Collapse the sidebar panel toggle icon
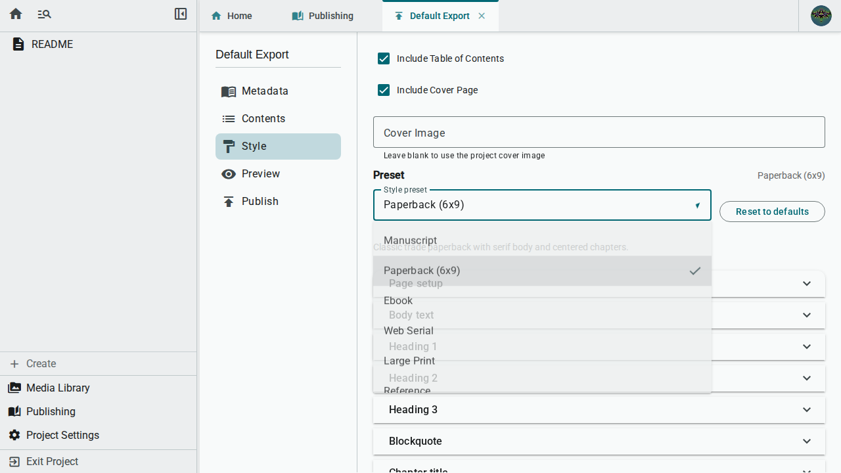Screen dimensions: 841x473 pyautogui.click(x=181, y=14)
